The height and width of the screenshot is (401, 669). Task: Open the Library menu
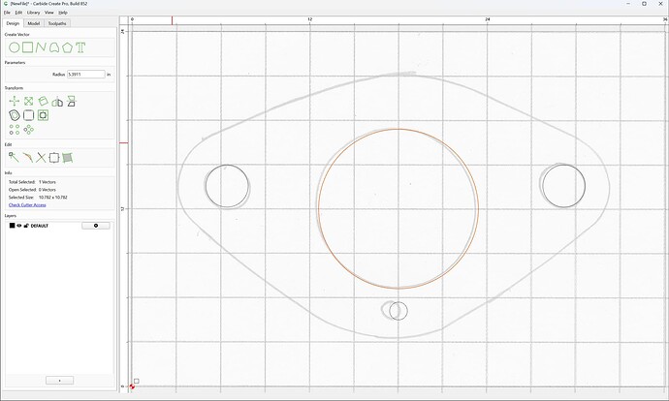tap(33, 13)
